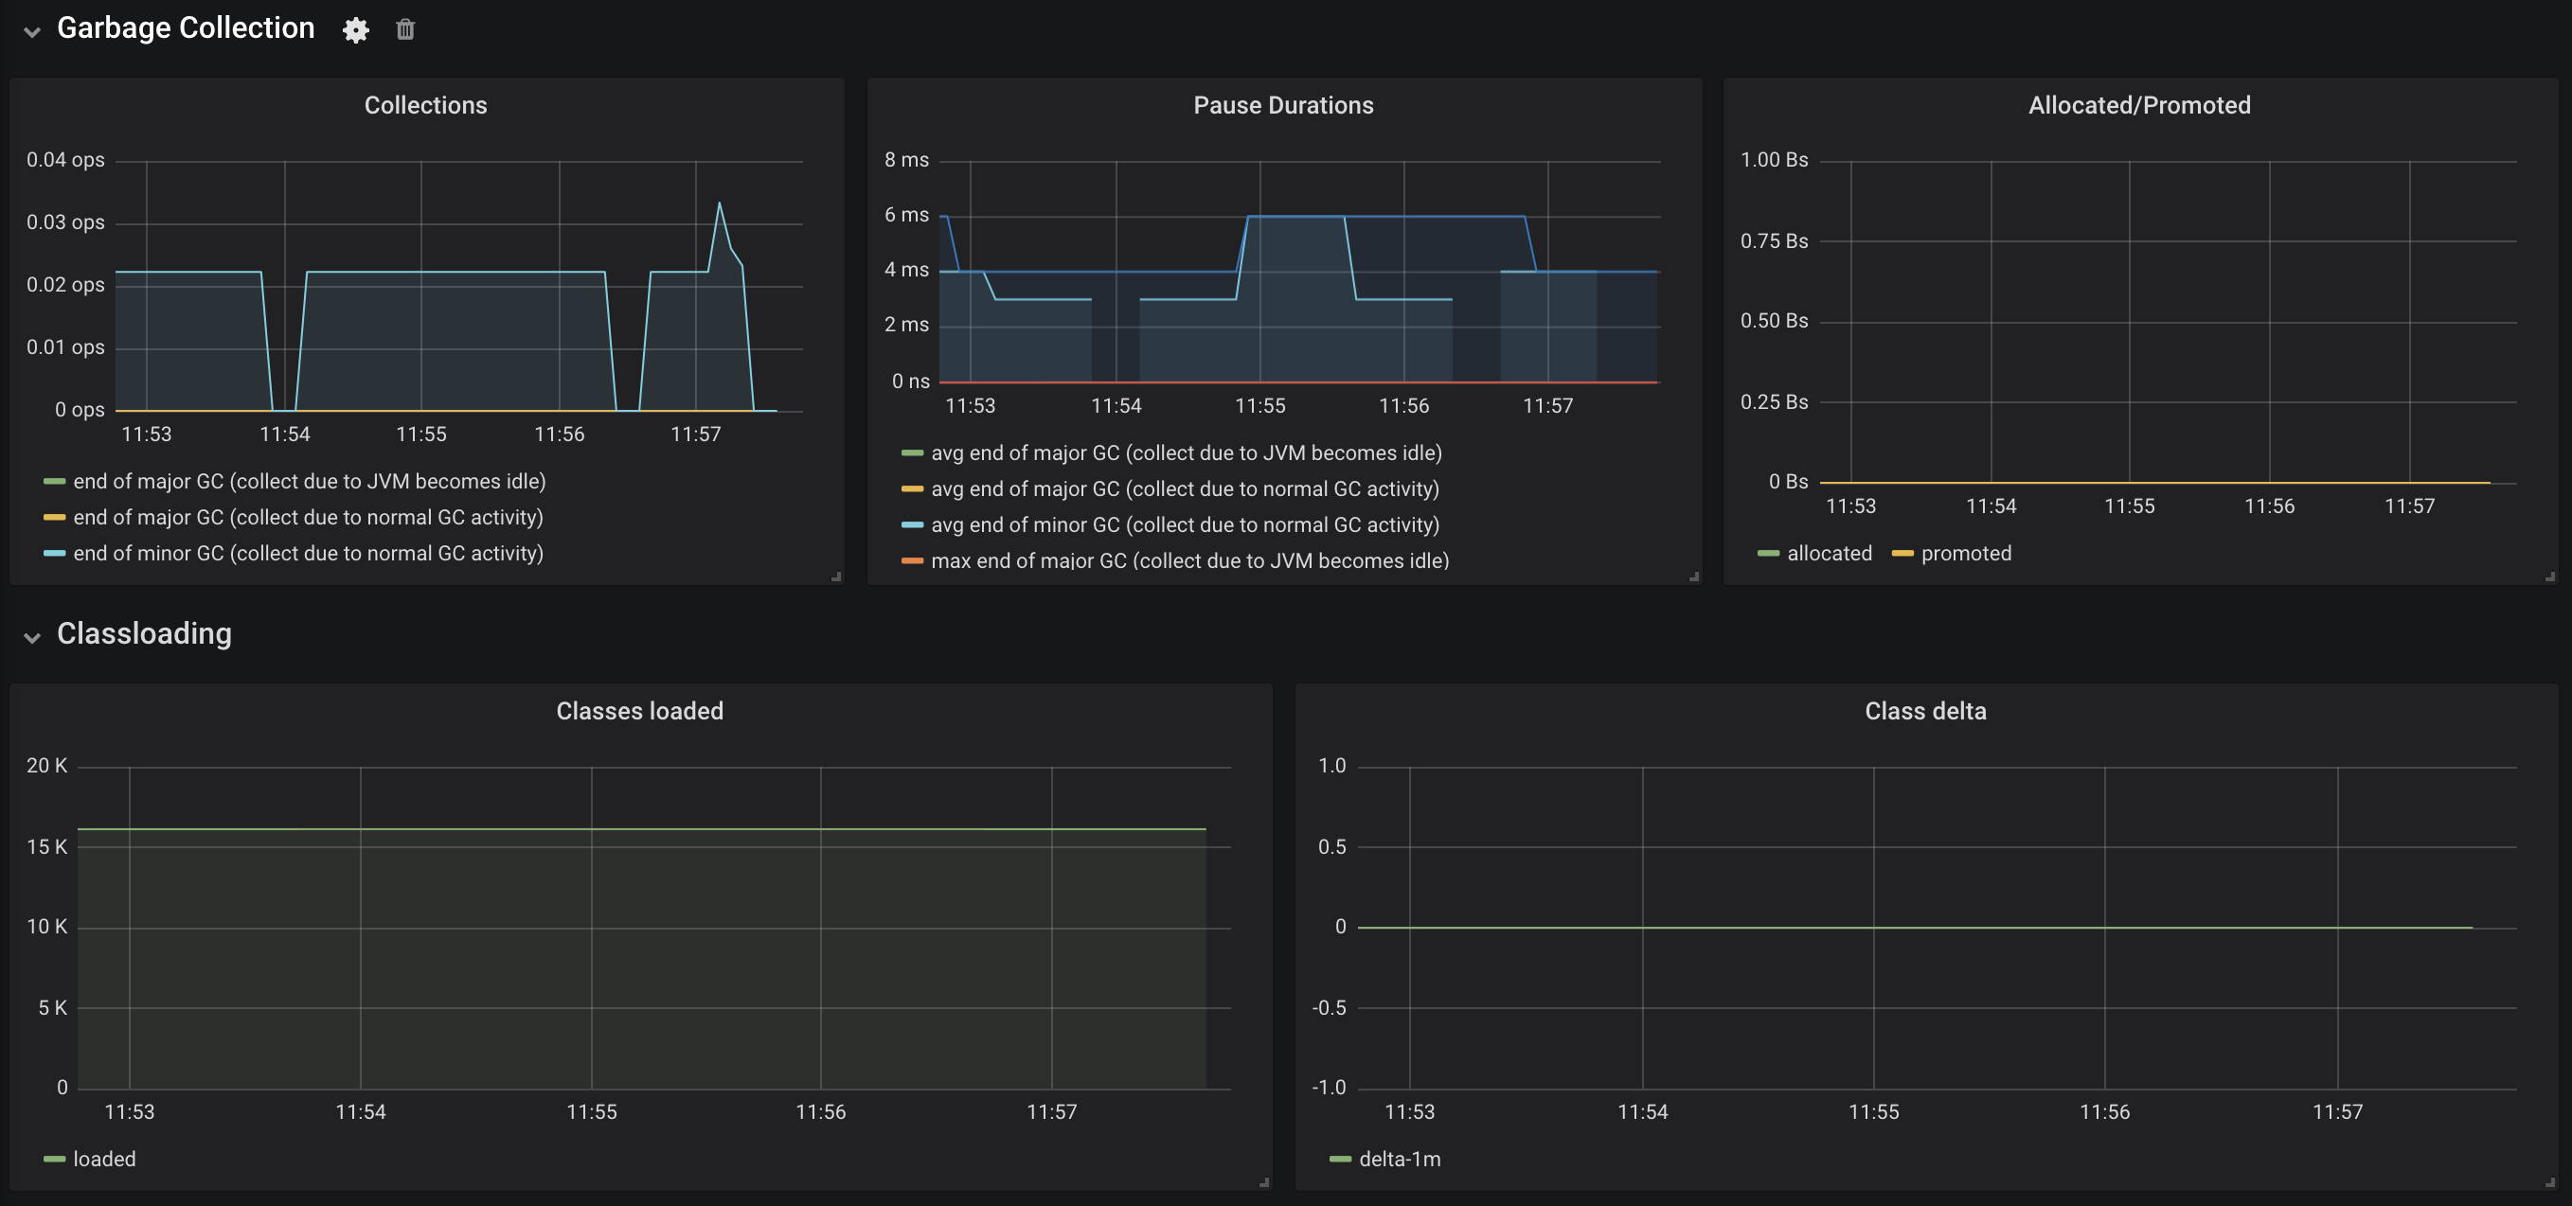Image resolution: width=2572 pixels, height=1206 pixels.
Task: Click color swatch for avg minor GC legend
Action: (x=912, y=525)
